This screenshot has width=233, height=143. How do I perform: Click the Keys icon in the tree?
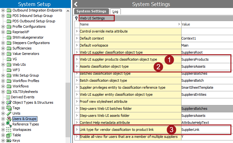[9, 140]
